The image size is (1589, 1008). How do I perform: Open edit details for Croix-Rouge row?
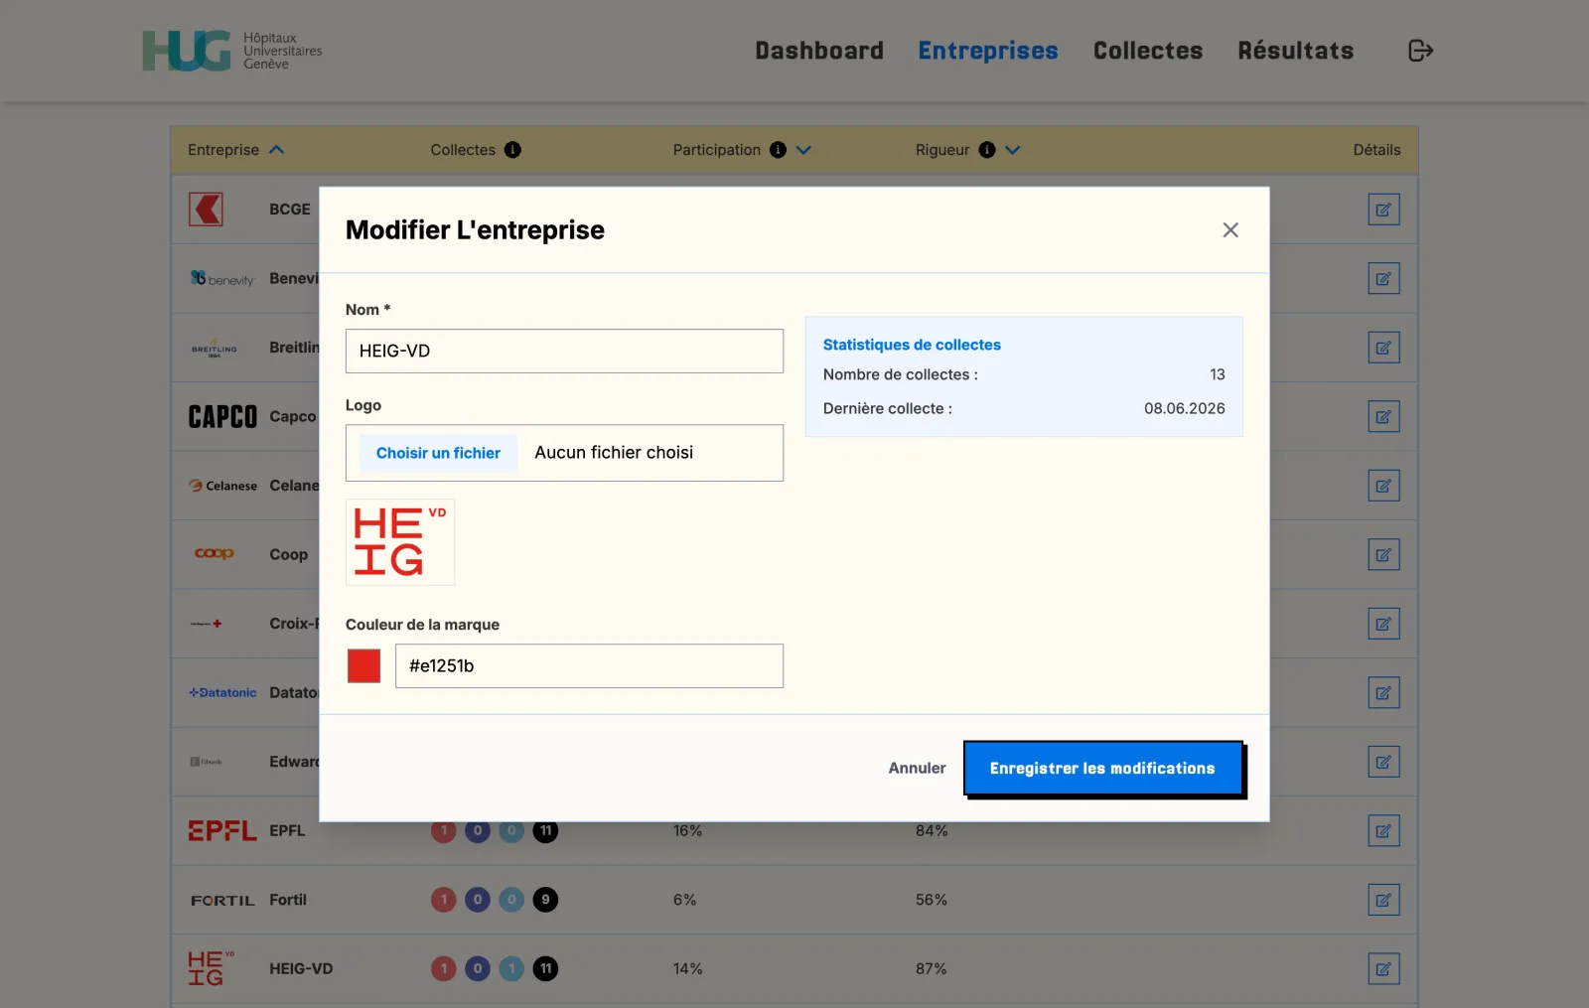(1383, 624)
